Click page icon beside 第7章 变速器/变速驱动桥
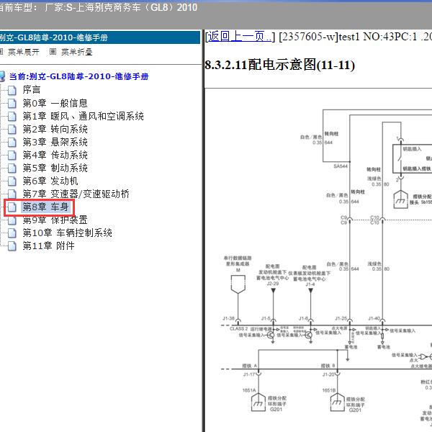Screen dimensions: 432x432 (12, 194)
